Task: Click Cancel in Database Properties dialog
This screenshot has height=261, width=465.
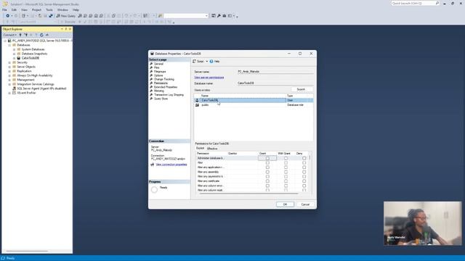Action: coord(305,204)
